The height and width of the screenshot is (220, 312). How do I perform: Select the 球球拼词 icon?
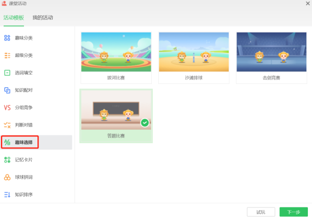7,177
